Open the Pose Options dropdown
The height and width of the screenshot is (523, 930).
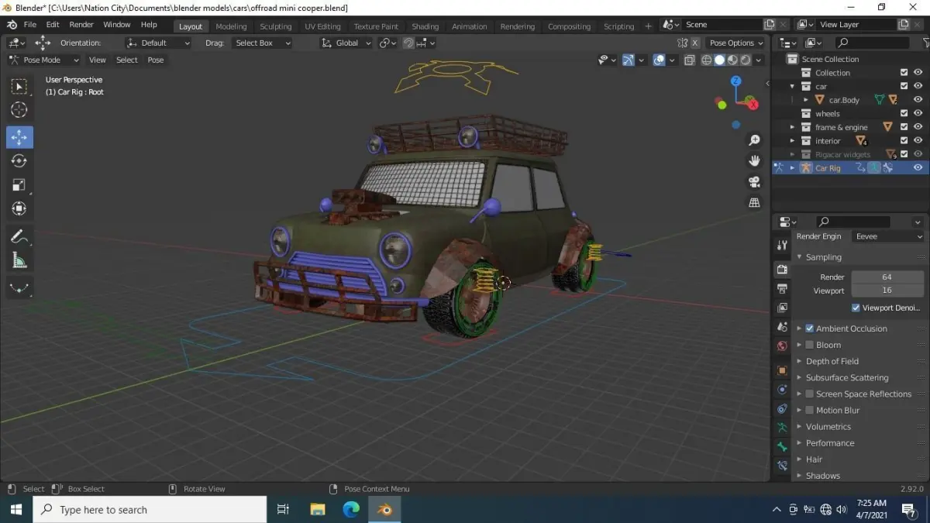[x=735, y=43]
